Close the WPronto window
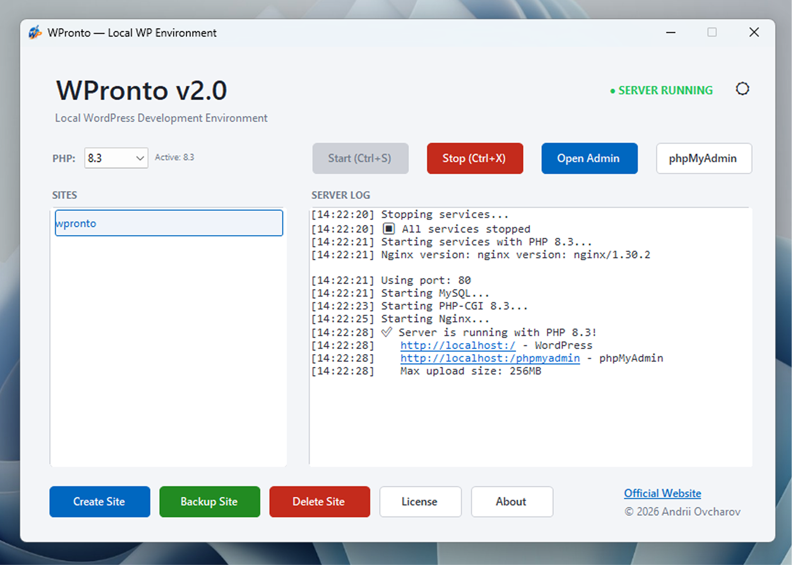 pyautogui.click(x=754, y=32)
